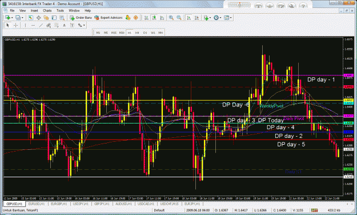The height and width of the screenshot is (215, 357).
Task: Click the connection status bars icon
Action: pos(314,210)
